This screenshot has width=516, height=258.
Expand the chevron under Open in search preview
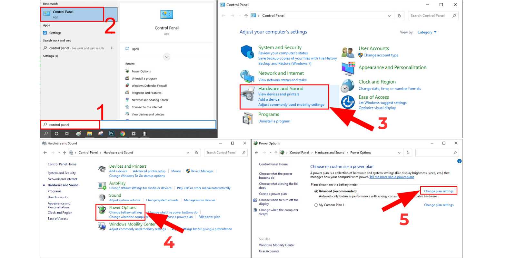167,57
